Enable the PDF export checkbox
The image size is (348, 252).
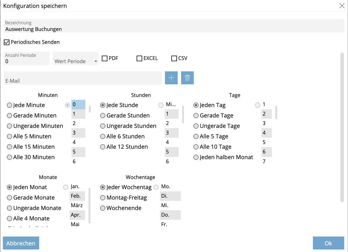click(x=105, y=58)
